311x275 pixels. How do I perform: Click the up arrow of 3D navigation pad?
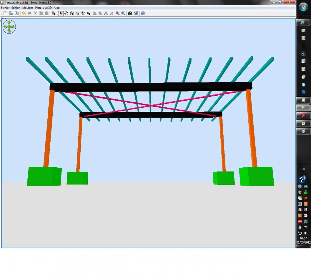click(9, 22)
